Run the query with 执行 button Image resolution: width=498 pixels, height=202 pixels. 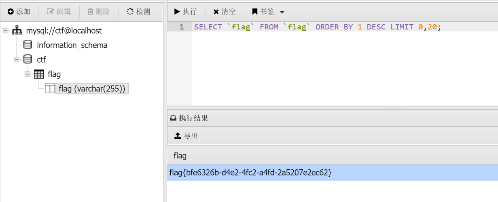[x=185, y=12]
